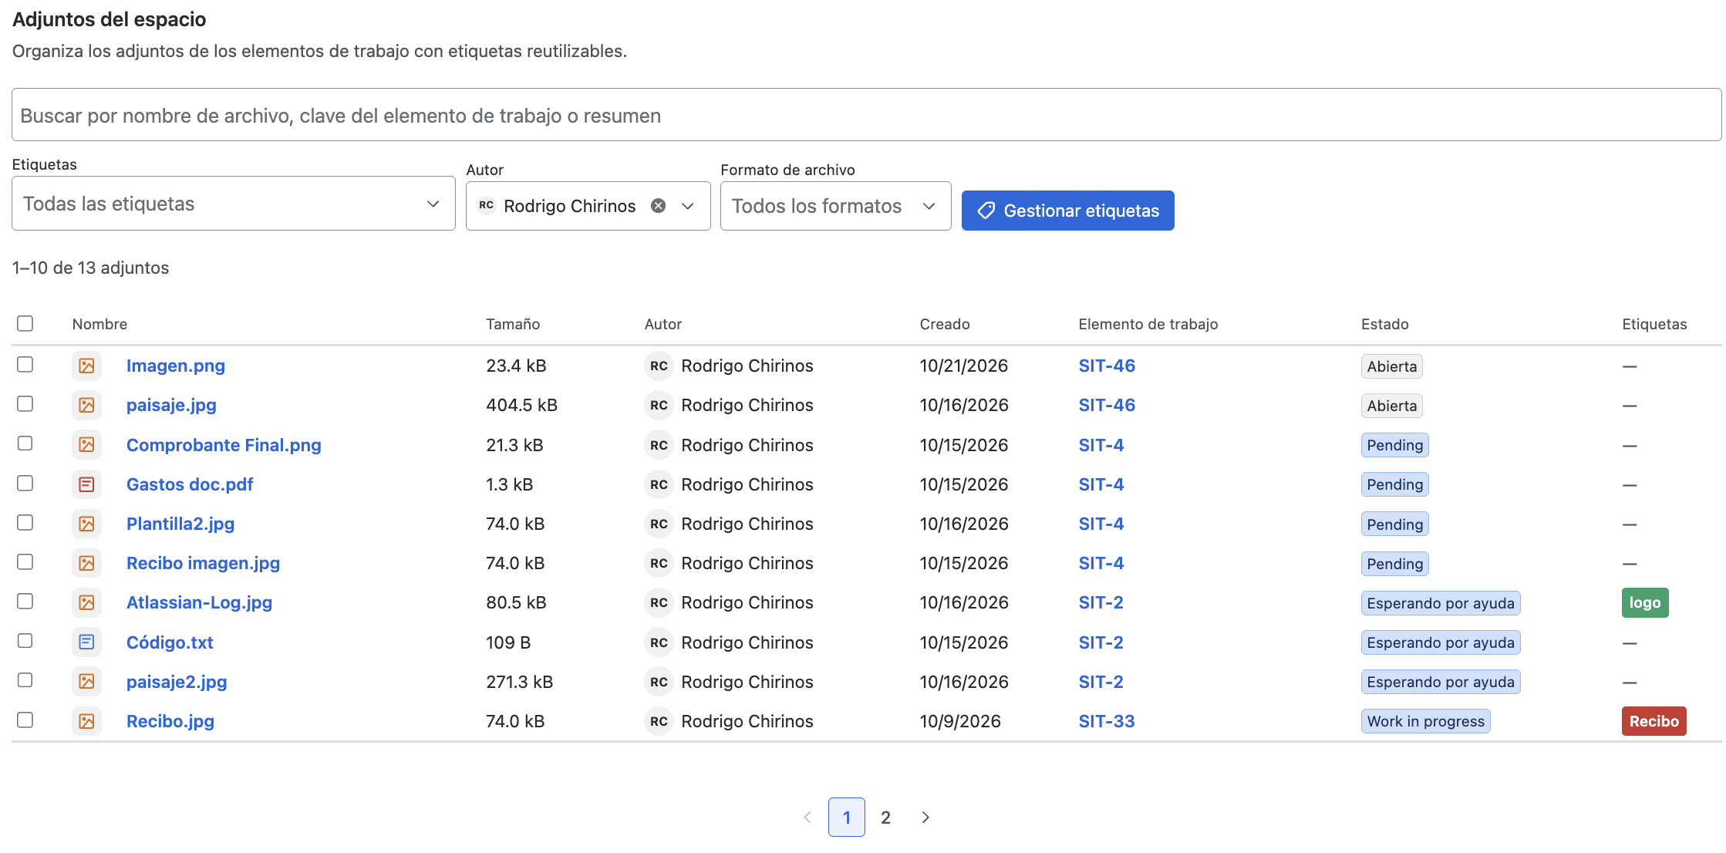This screenshot has width=1726, height=853.
Task: Go to page 2 of attachments
Action: coord(885,818)
